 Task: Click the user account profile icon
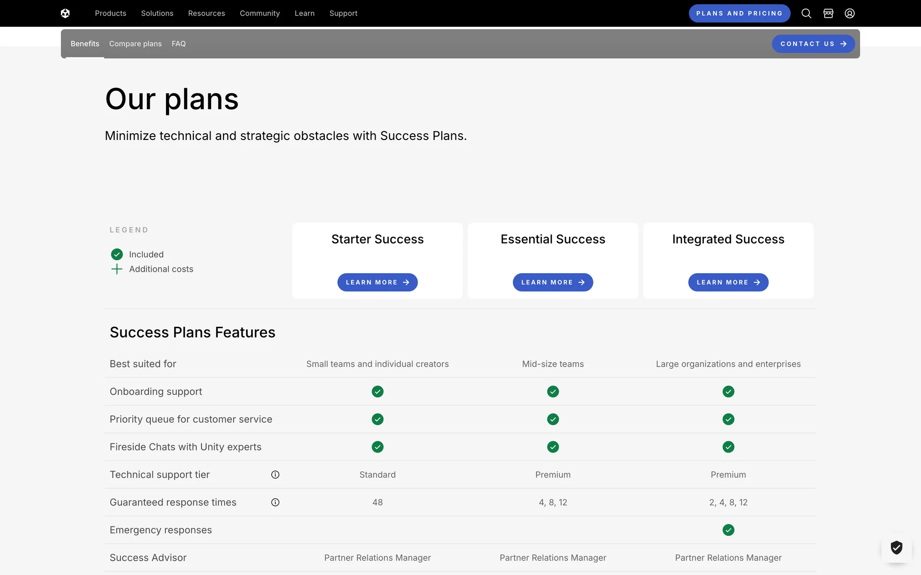coord(850,13)
